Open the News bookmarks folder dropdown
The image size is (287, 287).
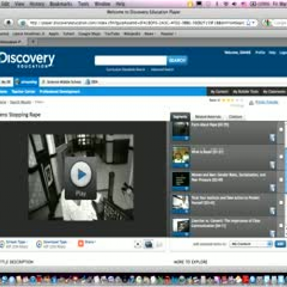pos(150,34)
